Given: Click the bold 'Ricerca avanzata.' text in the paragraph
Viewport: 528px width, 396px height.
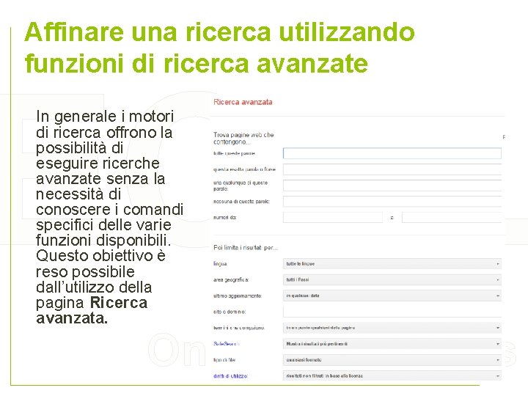Looking at the screenshot, I should (92, 310).
